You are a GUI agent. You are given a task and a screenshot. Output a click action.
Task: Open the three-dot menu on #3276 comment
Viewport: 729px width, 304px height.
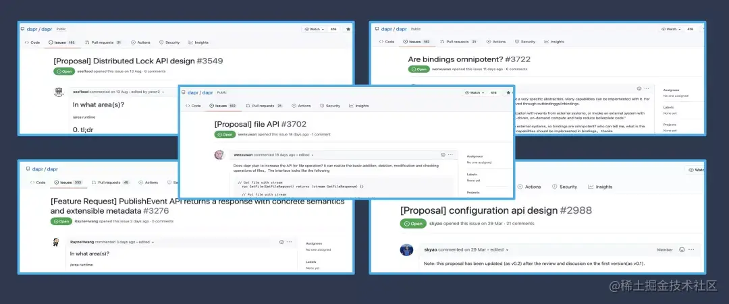point(289,242)
